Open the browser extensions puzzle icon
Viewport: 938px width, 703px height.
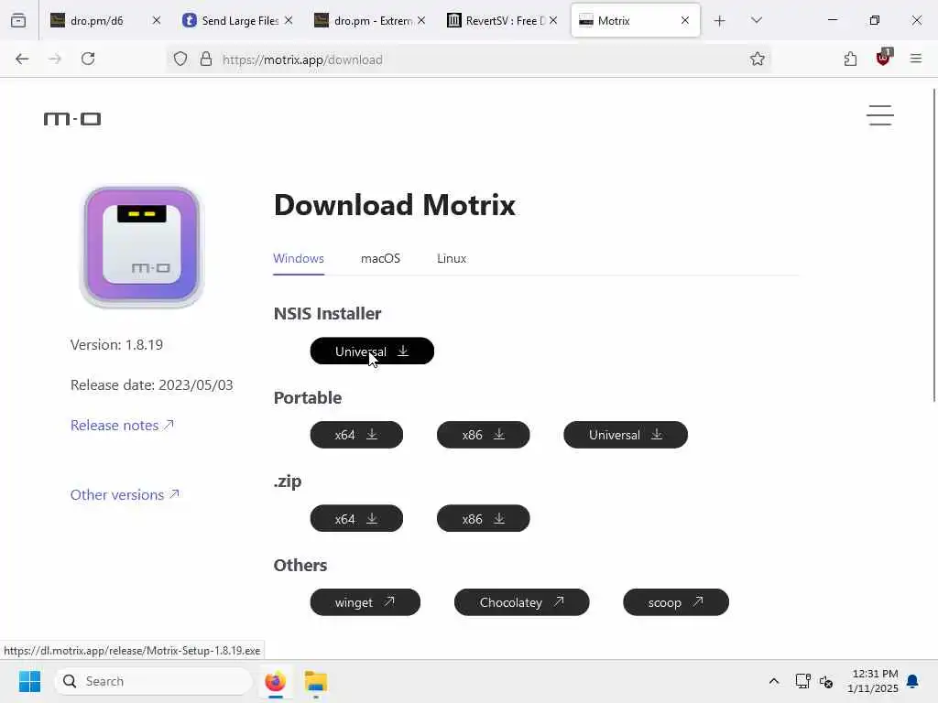tap(850, 59)
